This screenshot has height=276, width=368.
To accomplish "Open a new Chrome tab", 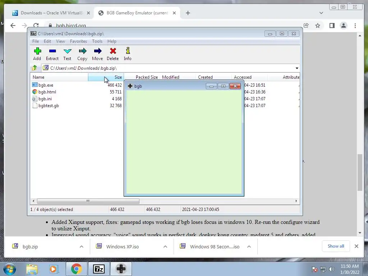I will pyautogui.click(x=188, y=13).
